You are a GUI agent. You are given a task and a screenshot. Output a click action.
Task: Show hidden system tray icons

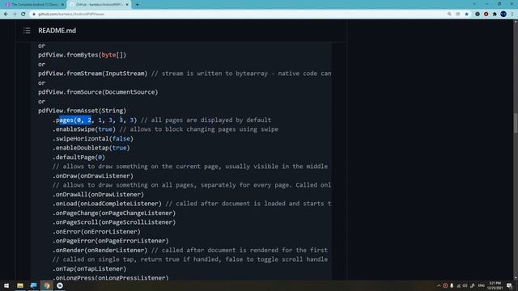pos(439,285)
